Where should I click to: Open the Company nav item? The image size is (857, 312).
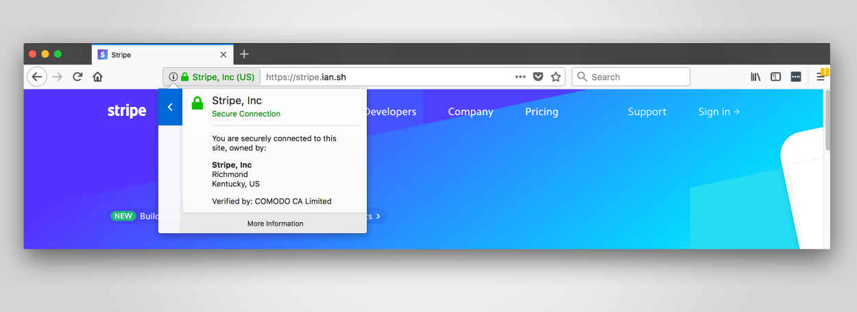[x=470, y=112]
